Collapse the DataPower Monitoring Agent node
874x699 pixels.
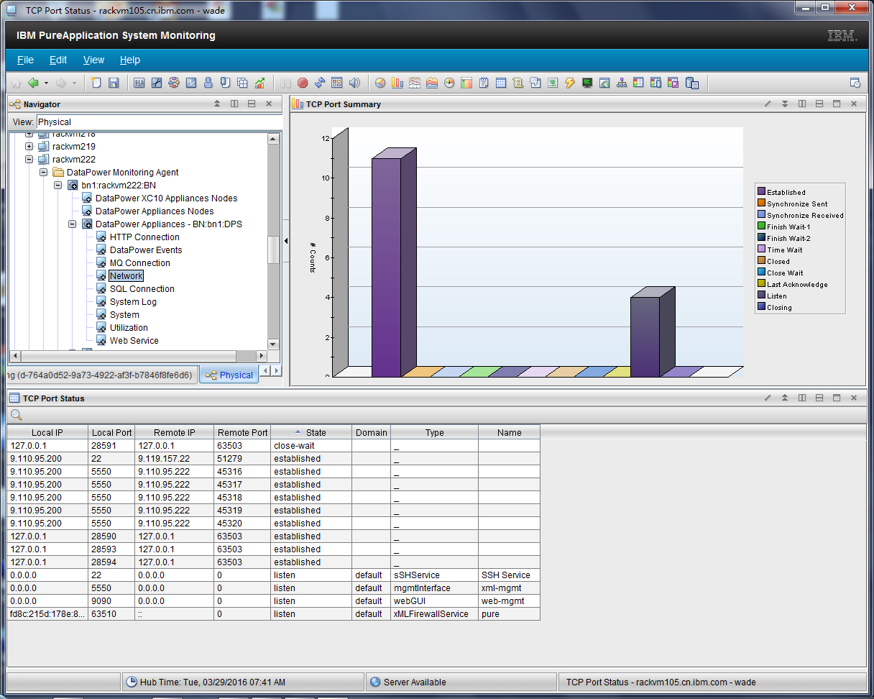44,172
